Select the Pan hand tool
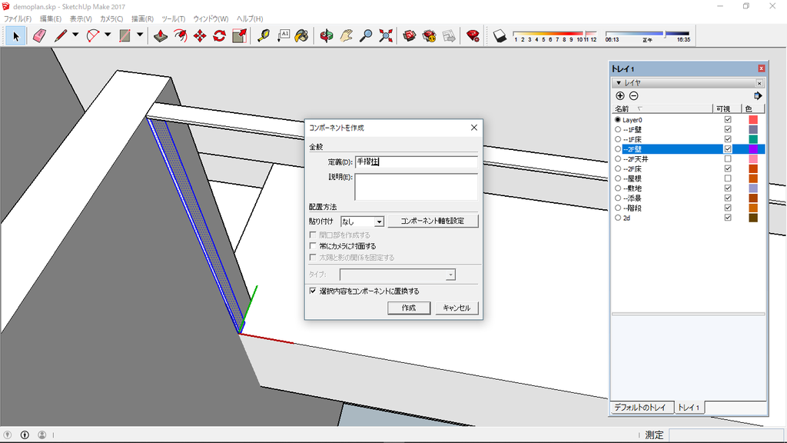Image resolution: width=787 pixels, height=443 pixels. pyautogui.click(x=347, y=35)
